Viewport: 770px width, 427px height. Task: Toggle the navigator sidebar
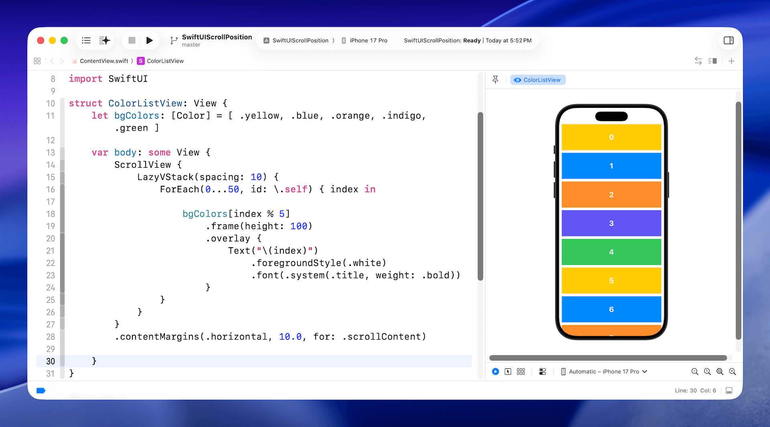[x=86, y=41]
